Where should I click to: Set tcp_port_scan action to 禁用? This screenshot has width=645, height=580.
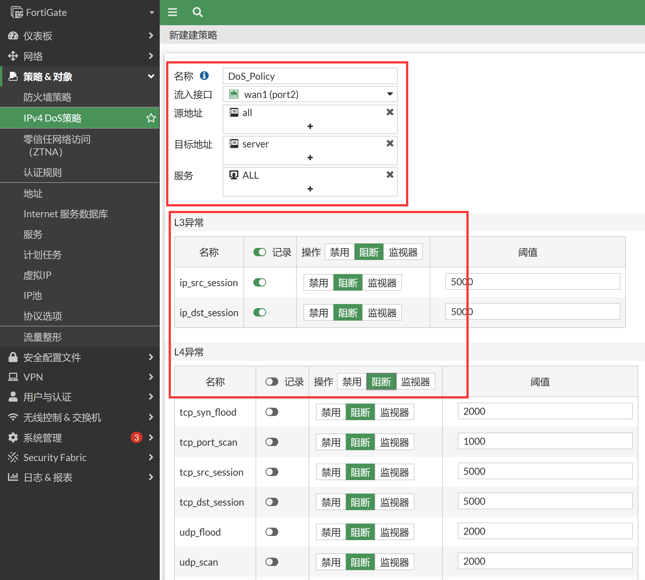coord(331,442)
